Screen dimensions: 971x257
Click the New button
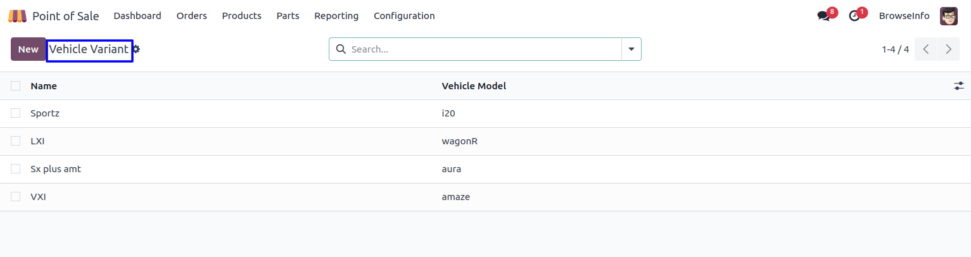pos(29,49)
